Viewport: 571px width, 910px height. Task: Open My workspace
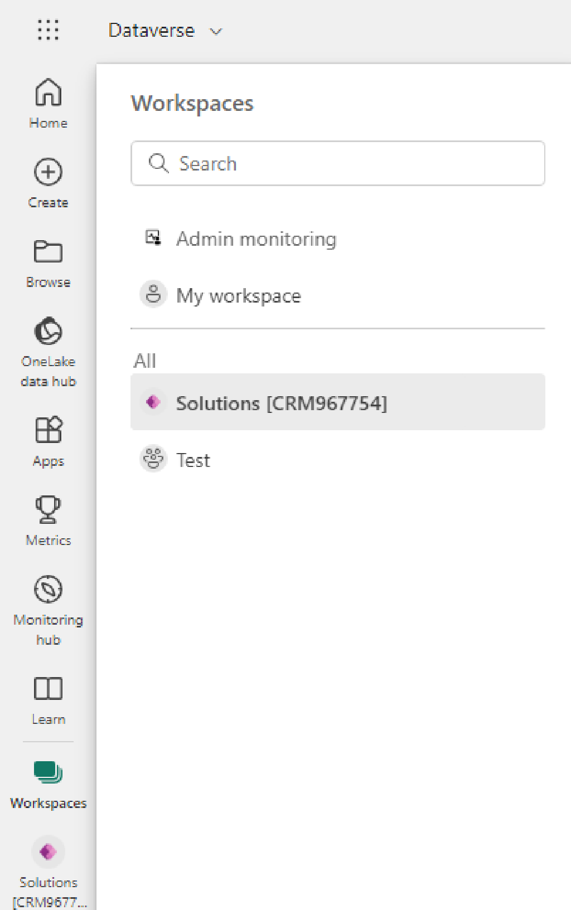[239, 295]
